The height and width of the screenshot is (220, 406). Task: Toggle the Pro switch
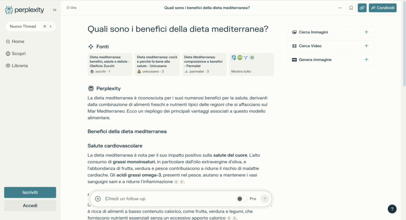click(x=241, y=199)
